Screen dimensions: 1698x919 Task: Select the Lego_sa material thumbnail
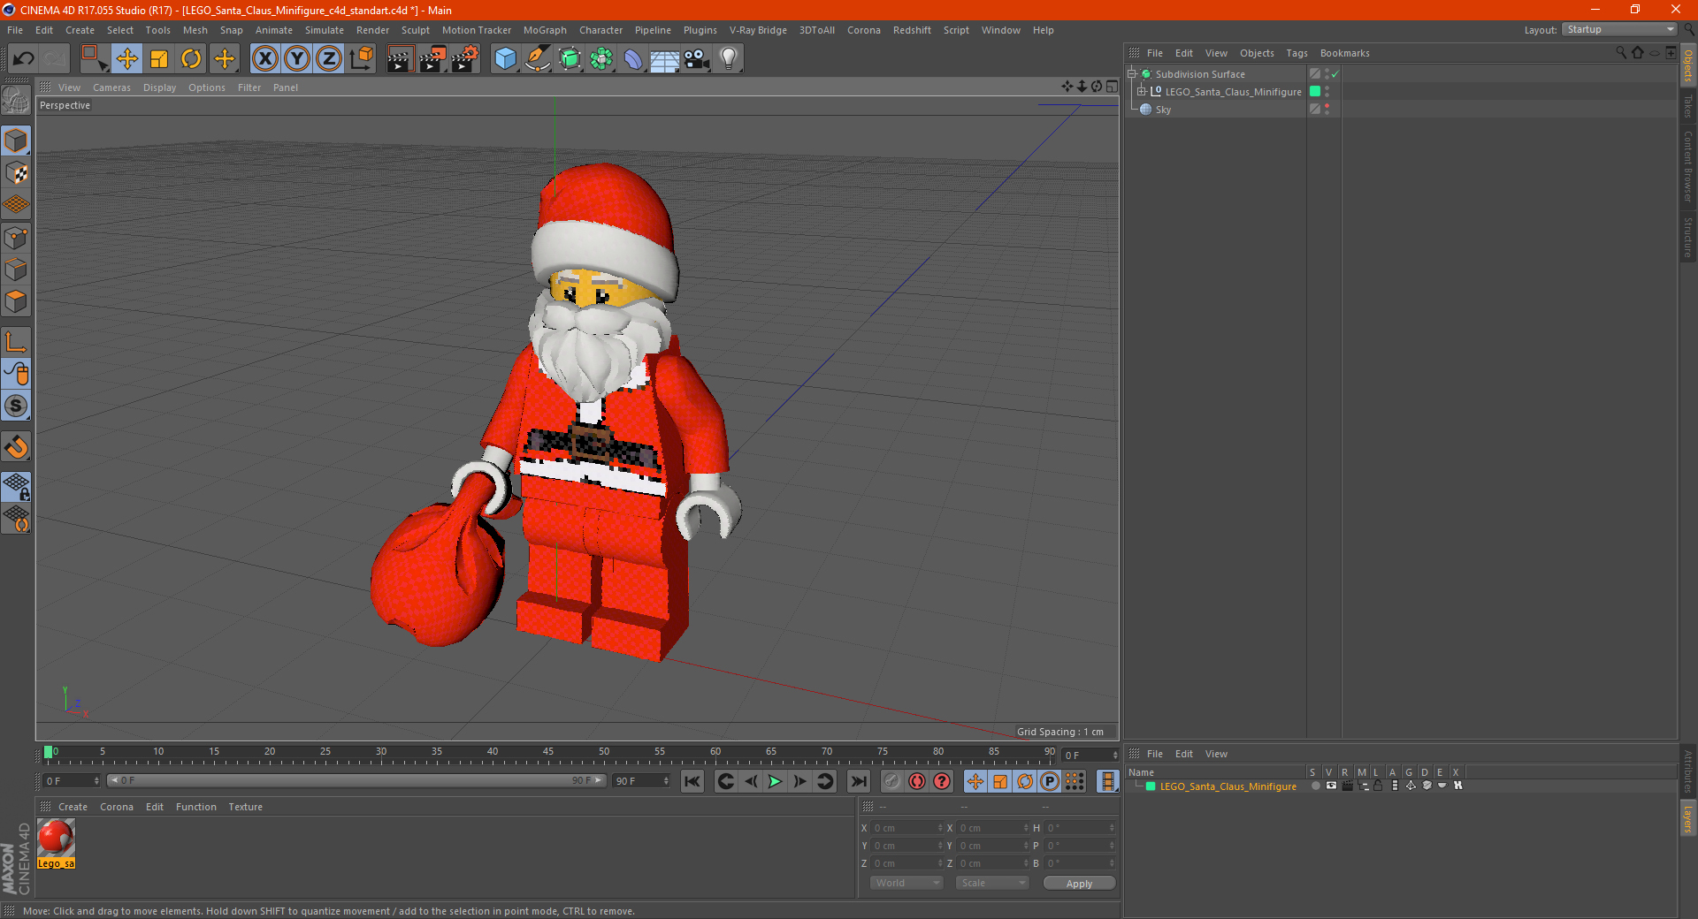[56, 844]
